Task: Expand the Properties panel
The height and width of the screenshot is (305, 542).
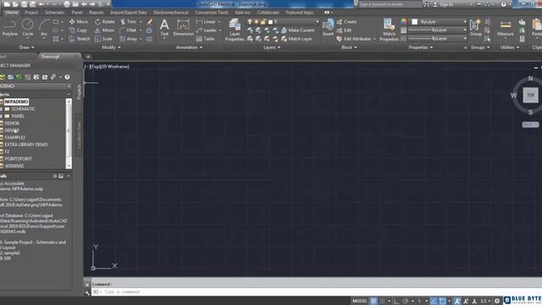Action: point(420,47)
